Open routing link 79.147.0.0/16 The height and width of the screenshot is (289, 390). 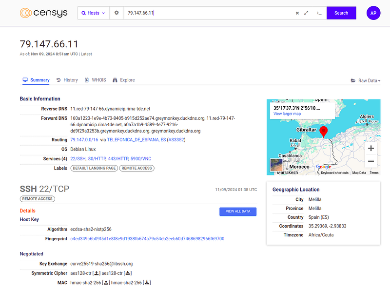click(x=84, y=140)
